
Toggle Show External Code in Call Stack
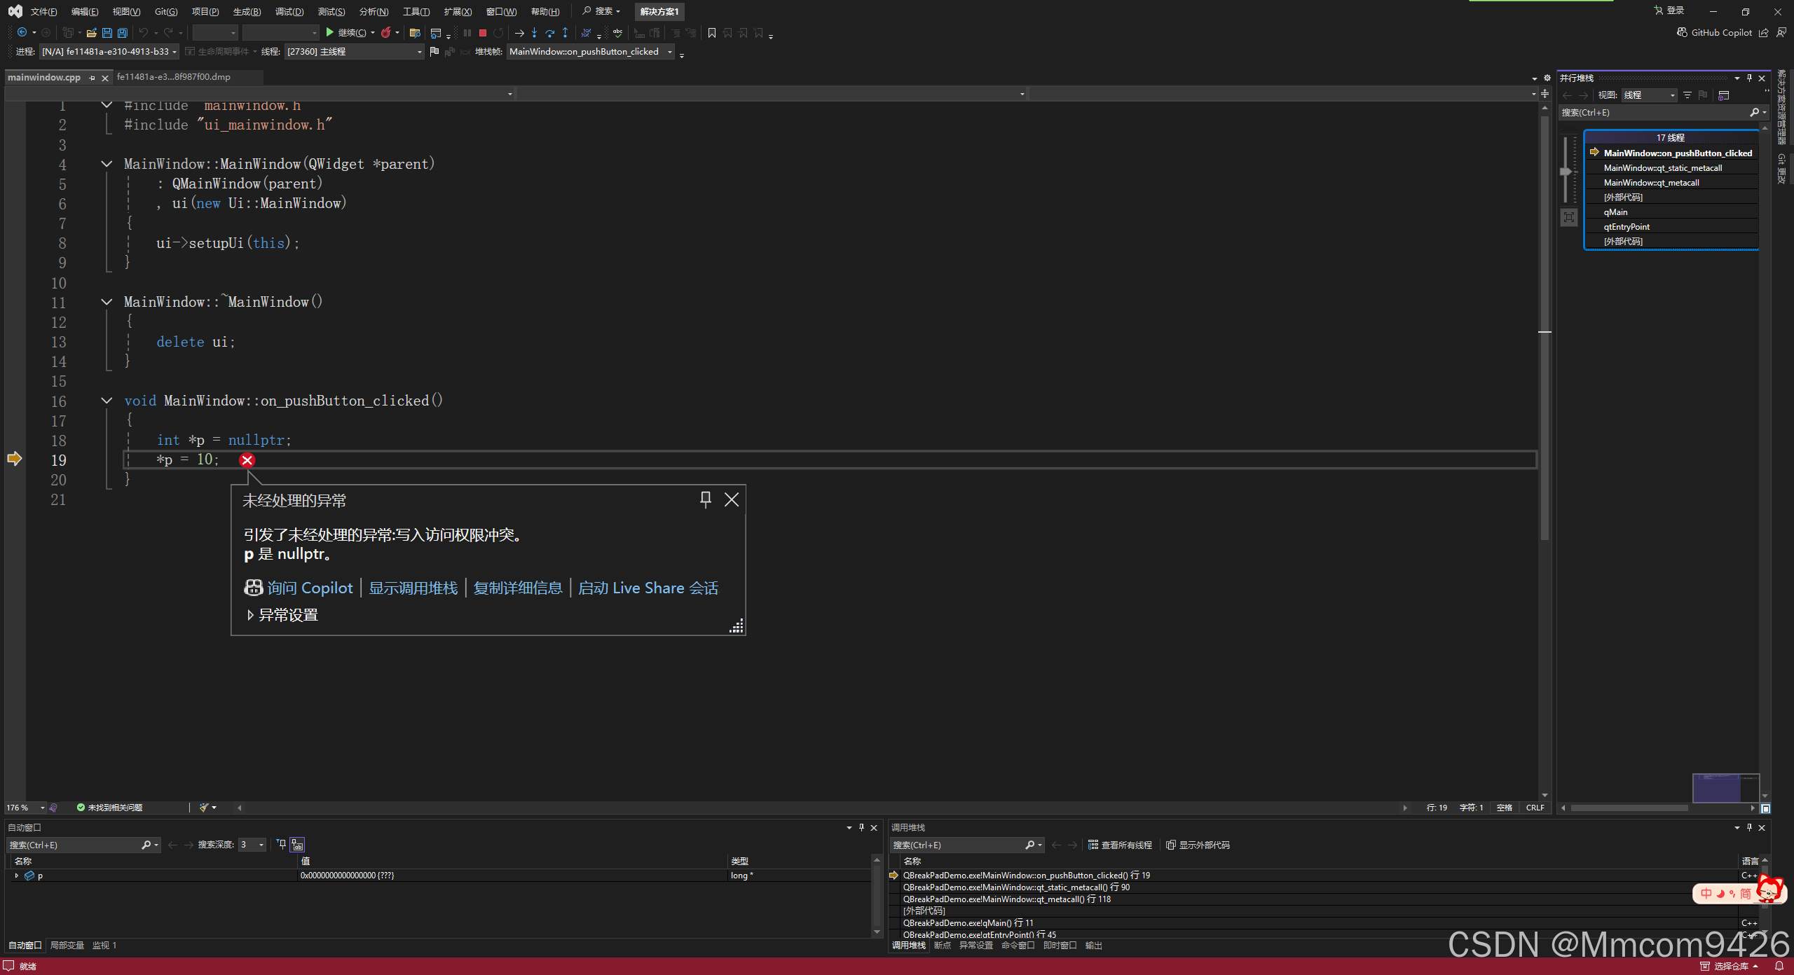click(1198, 845)
